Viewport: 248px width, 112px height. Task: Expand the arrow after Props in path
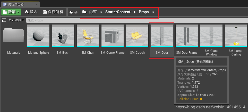[153, 12]
